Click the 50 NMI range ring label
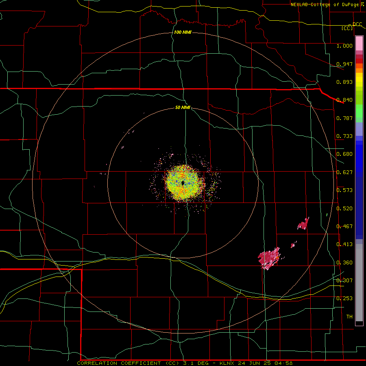Viewport: 366px width, 366px height. [x=183, y=107]
